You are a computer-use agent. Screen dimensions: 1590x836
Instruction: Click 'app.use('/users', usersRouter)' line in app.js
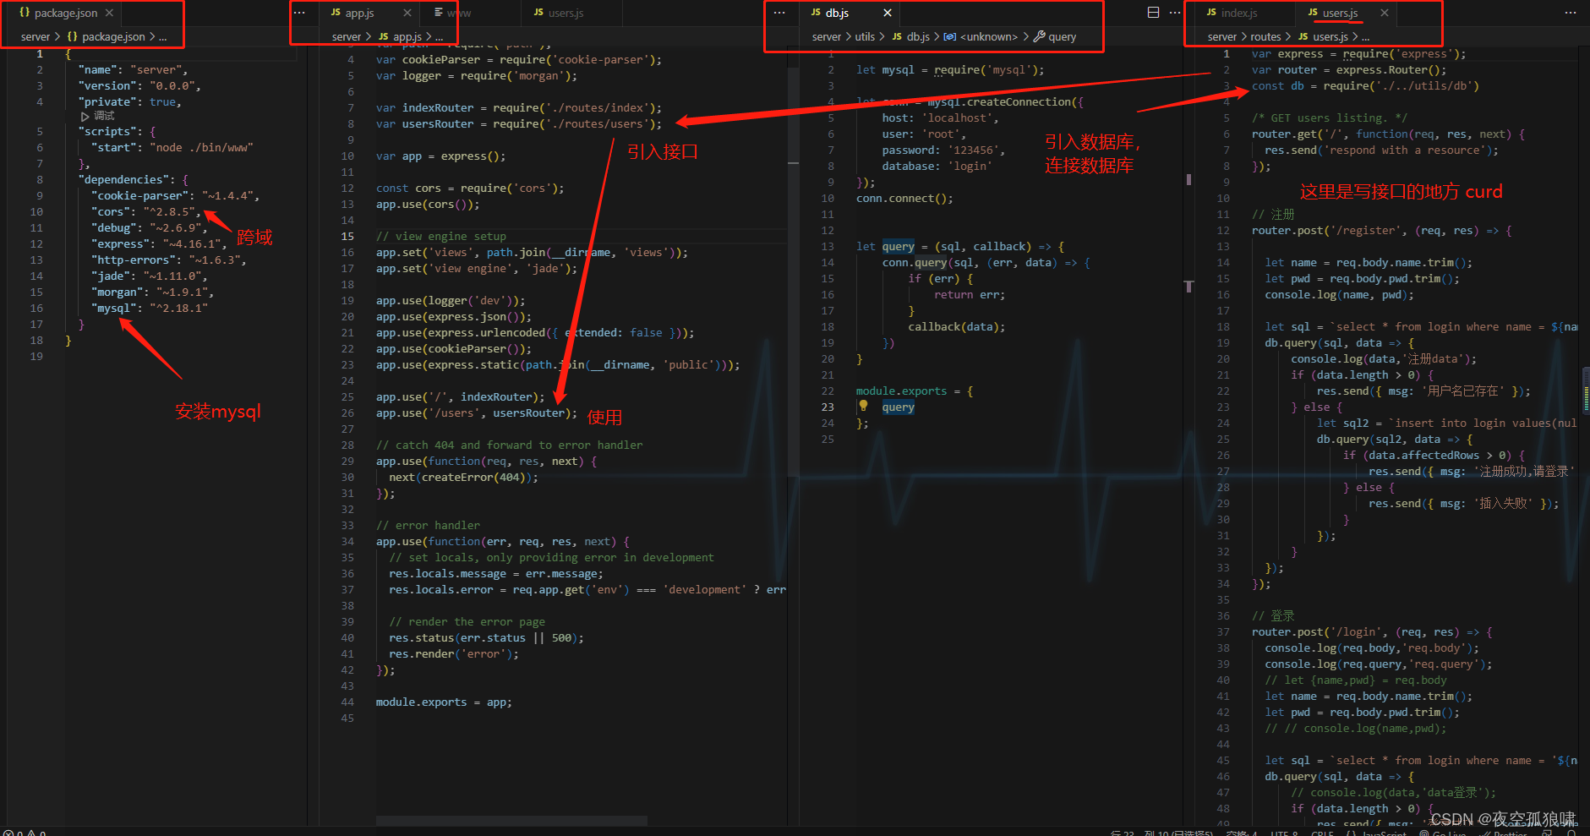tap(477, 413)
